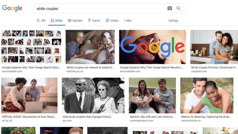The width and height of the screenshot is (238, 134).
Task: Open 'White Couple Pictures | Download' result title
Action: 214,68
